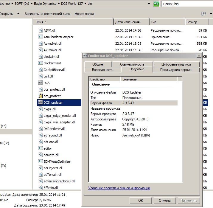This screenshot has height=208, width=213.
Task: Click the DCS_updater file icon
Action: tap(41, 102)
